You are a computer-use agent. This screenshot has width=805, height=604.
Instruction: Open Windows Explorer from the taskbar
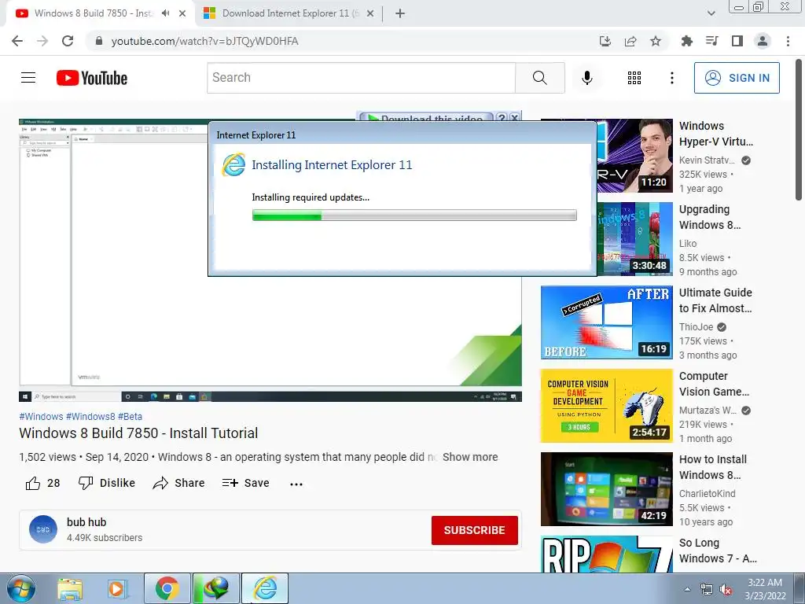[x=70, y=589]
